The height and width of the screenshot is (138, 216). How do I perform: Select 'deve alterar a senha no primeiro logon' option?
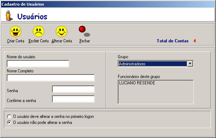pos(9,116)
